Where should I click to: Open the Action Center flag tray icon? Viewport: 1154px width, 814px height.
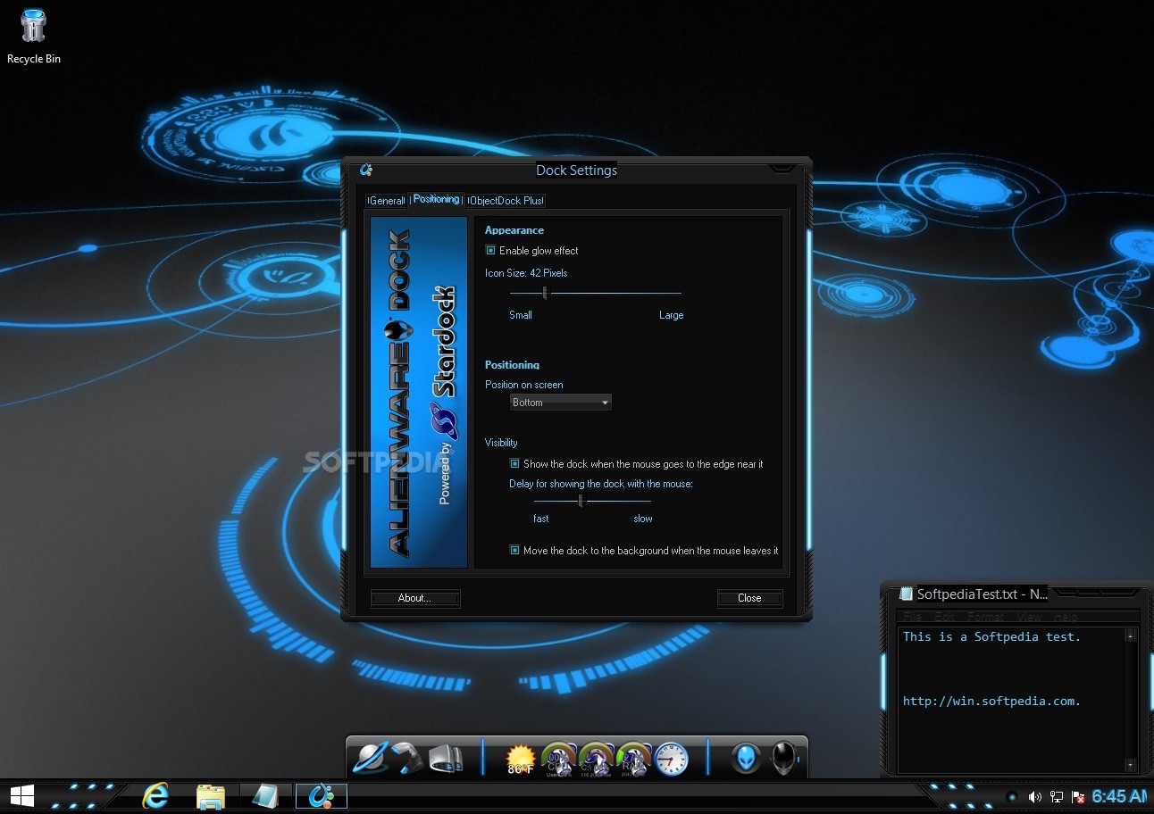[x=1078, y=797]
